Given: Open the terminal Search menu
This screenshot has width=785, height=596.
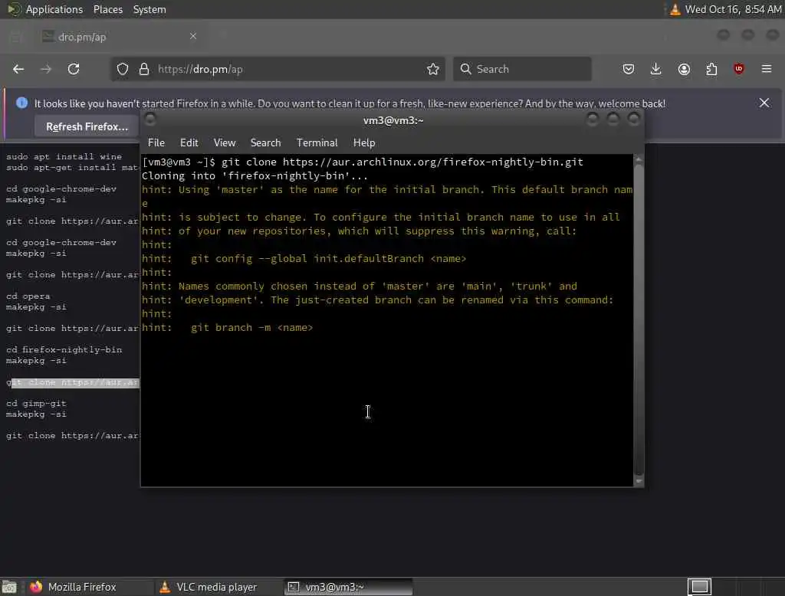Looking at the screenshot, I should coord(265,142).
